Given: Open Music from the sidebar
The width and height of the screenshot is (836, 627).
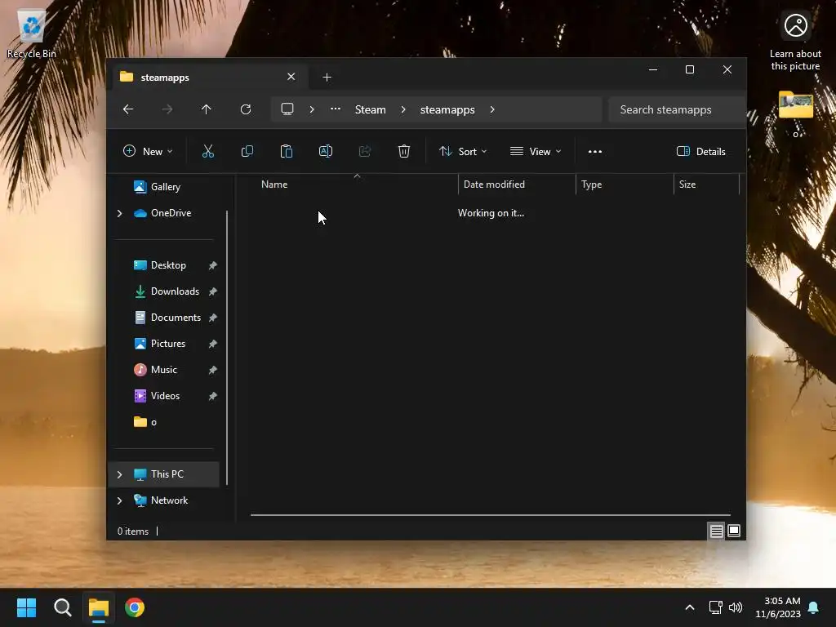Looking at the screenshot, I should tap(164, 370).
